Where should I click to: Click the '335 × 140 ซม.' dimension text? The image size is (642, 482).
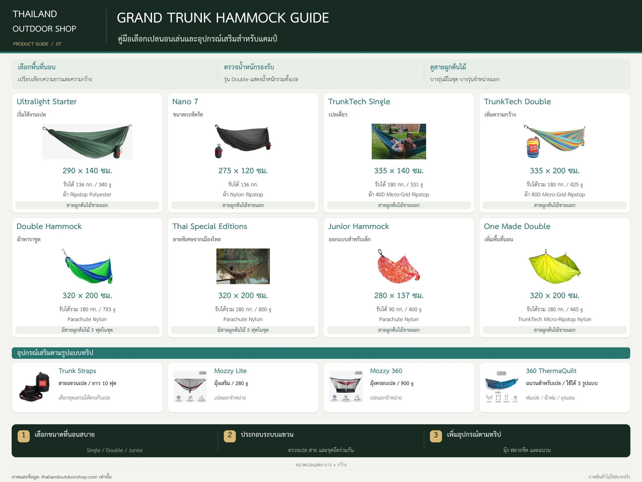[399, 171]
